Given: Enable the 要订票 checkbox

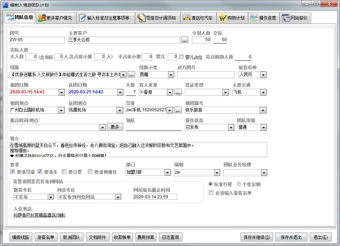Looking at the screenshot, I should click(64, 172).
